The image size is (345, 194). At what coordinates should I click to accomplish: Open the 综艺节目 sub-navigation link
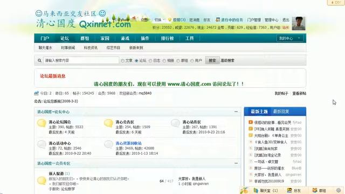(x=113, y=48)
